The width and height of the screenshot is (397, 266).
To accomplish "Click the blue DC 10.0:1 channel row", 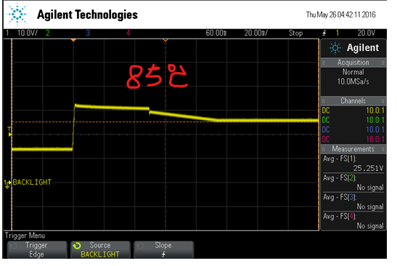I will coord(353,129).
